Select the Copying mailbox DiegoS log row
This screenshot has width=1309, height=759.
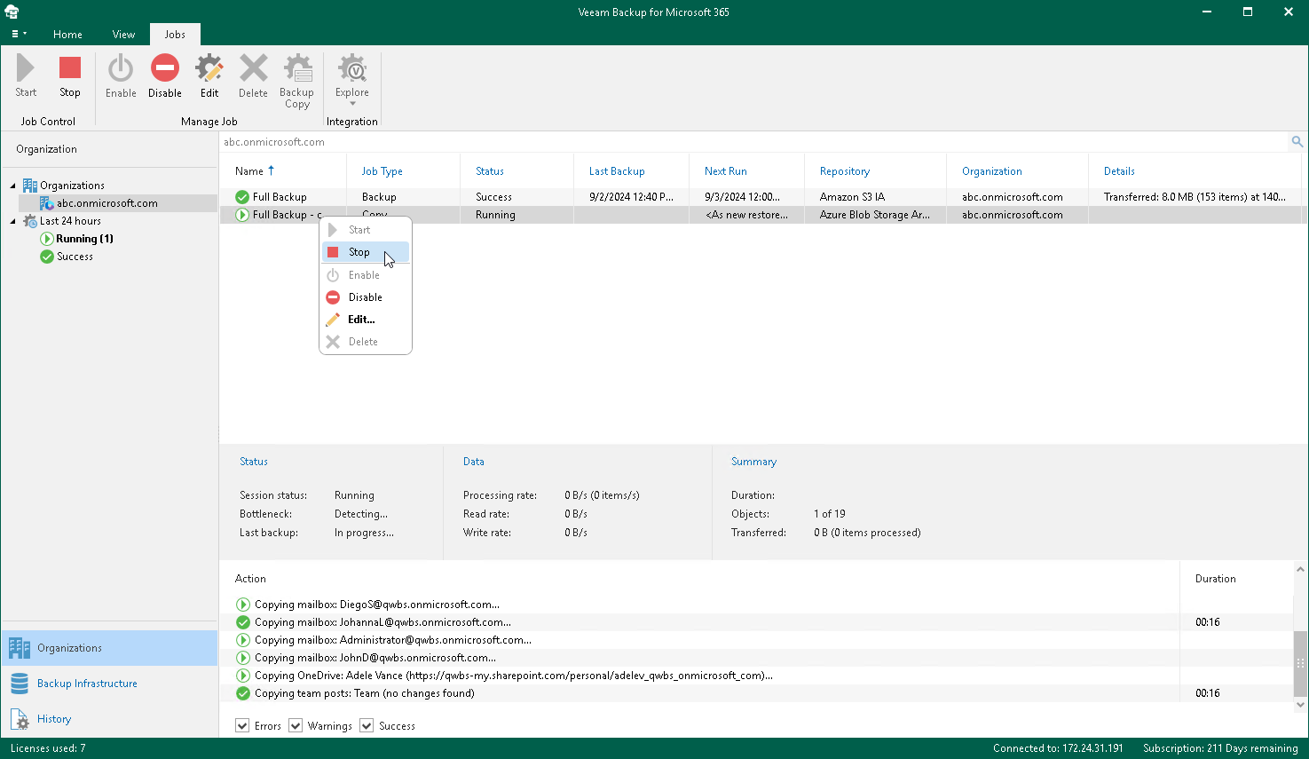[756, 605]
